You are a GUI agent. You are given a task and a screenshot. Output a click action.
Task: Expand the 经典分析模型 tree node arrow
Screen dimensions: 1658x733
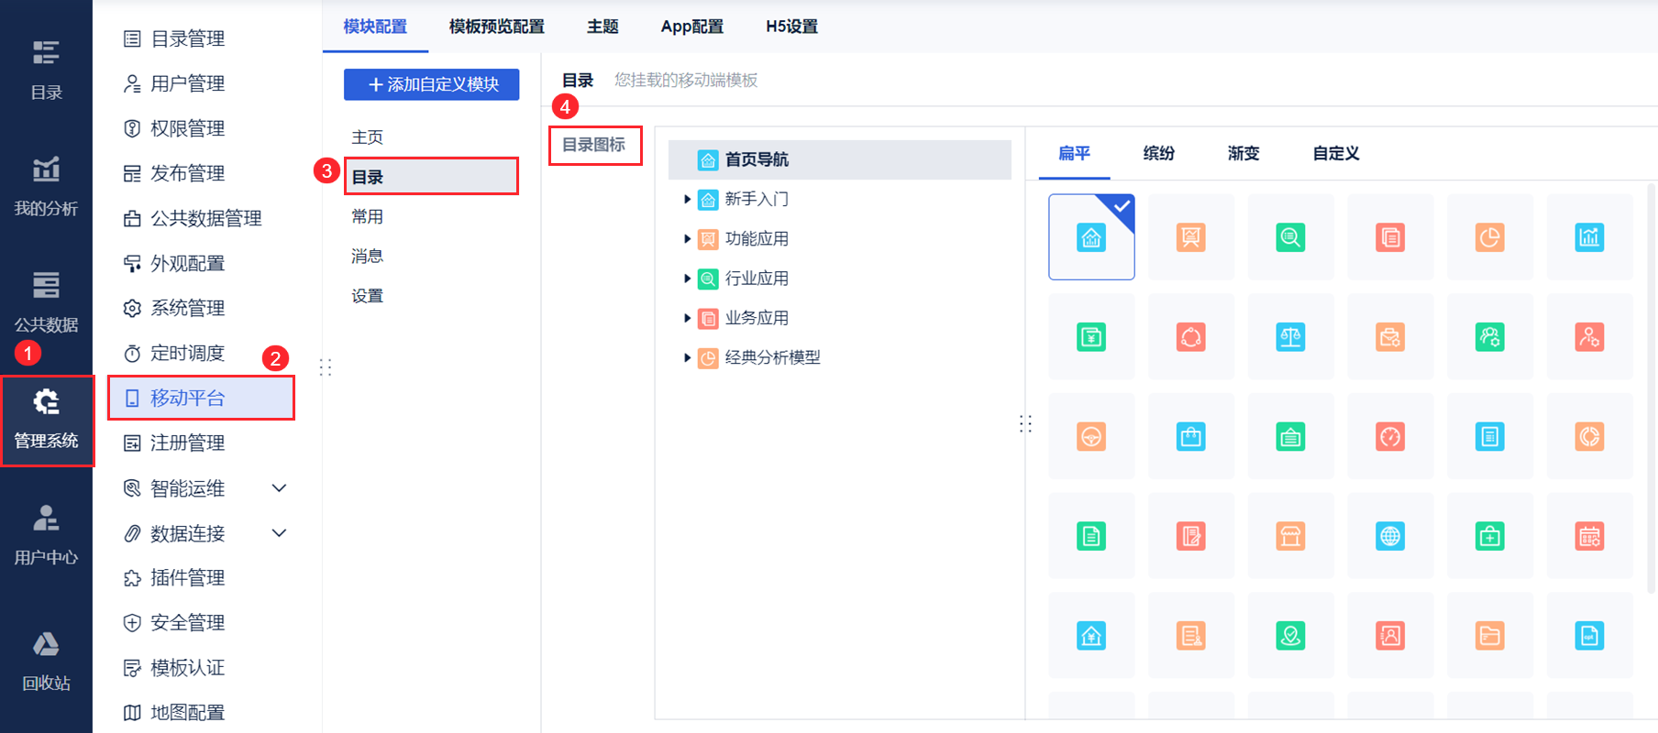[x=687, y=357]
